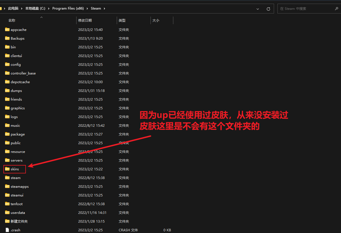Click the config folder icon
Image resolution: width=341 pixels, height=233 pixels.
click(x=7, y=64)
